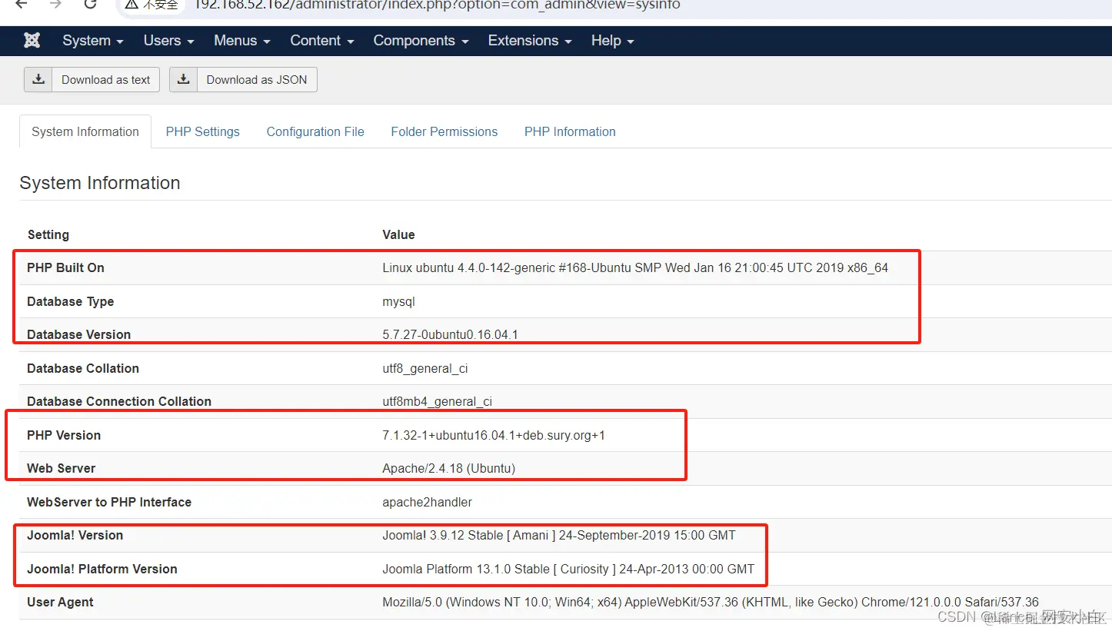The height and width of the screenshot is (631, 1112).
Task: Click the download icon beside Download as JSON
Action: pos(184,79)
